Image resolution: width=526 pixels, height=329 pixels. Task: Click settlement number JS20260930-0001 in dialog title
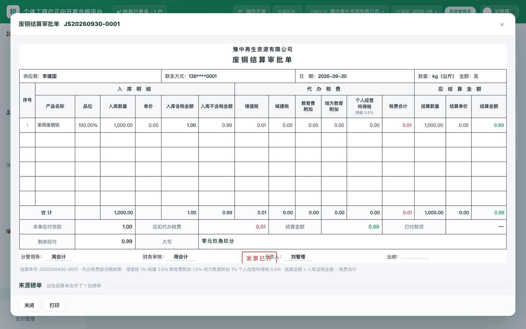pyautogui.click(x=92, y=24)
